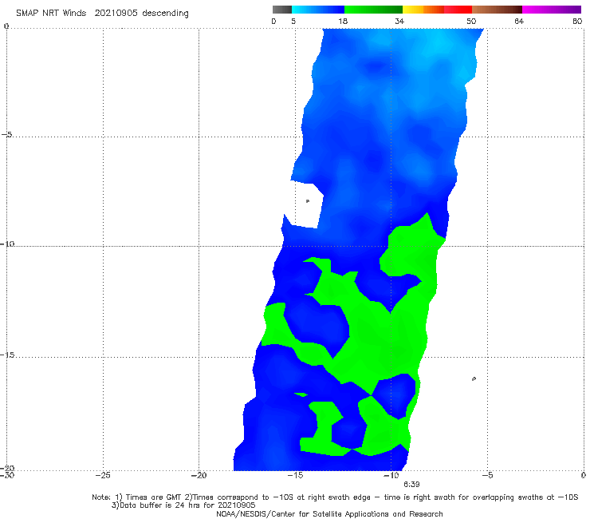Pick the gray segment of the color bar
590x519 pixels.
[x=282, y=10]
